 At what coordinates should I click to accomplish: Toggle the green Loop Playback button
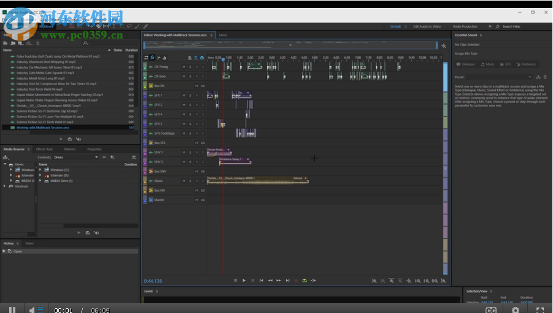(x=304, y=280)
